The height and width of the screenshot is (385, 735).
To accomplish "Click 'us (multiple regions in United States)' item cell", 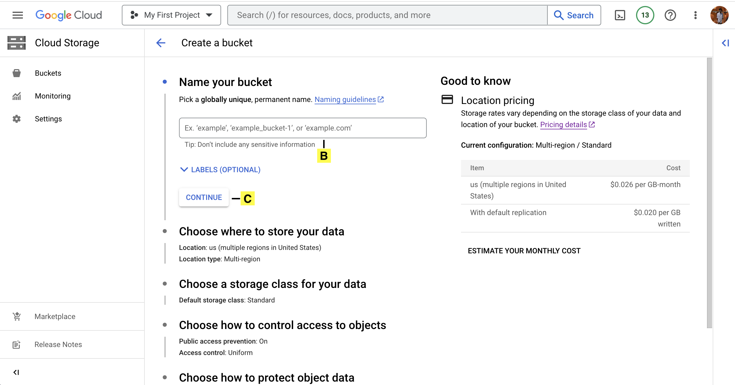I will (518, 190).
